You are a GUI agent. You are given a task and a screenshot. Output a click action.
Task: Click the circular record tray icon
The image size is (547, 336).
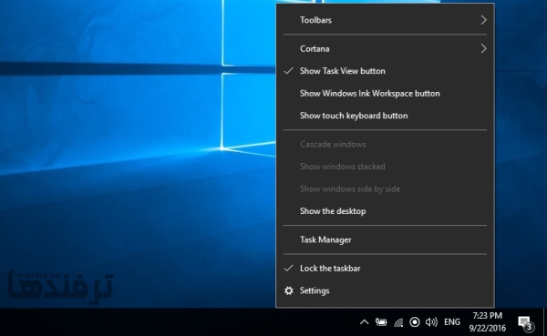(415, 321)
